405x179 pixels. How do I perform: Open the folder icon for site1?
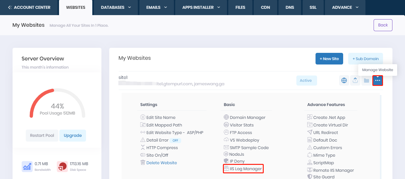click(366, 81)
